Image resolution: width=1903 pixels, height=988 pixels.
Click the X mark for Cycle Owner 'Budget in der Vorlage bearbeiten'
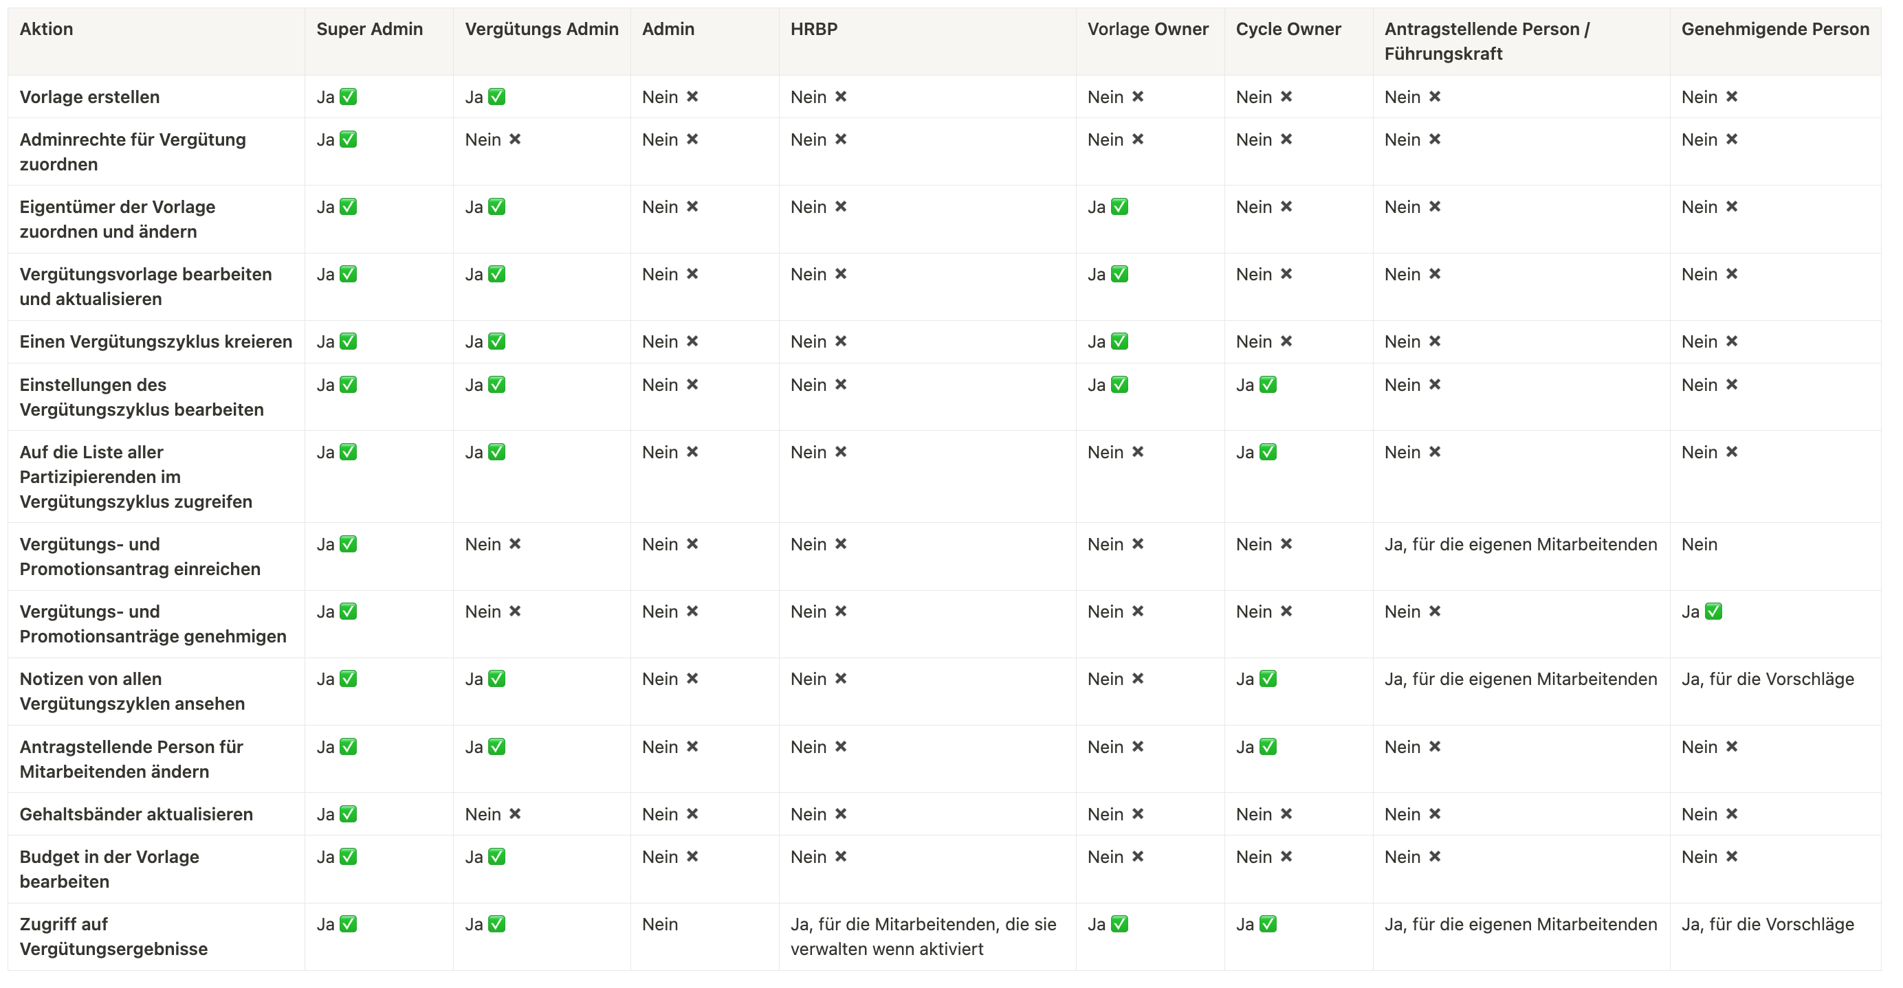coord(1286,857)
